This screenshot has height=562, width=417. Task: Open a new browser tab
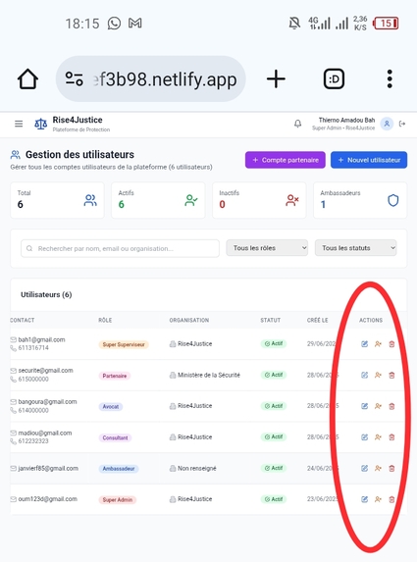276,78
